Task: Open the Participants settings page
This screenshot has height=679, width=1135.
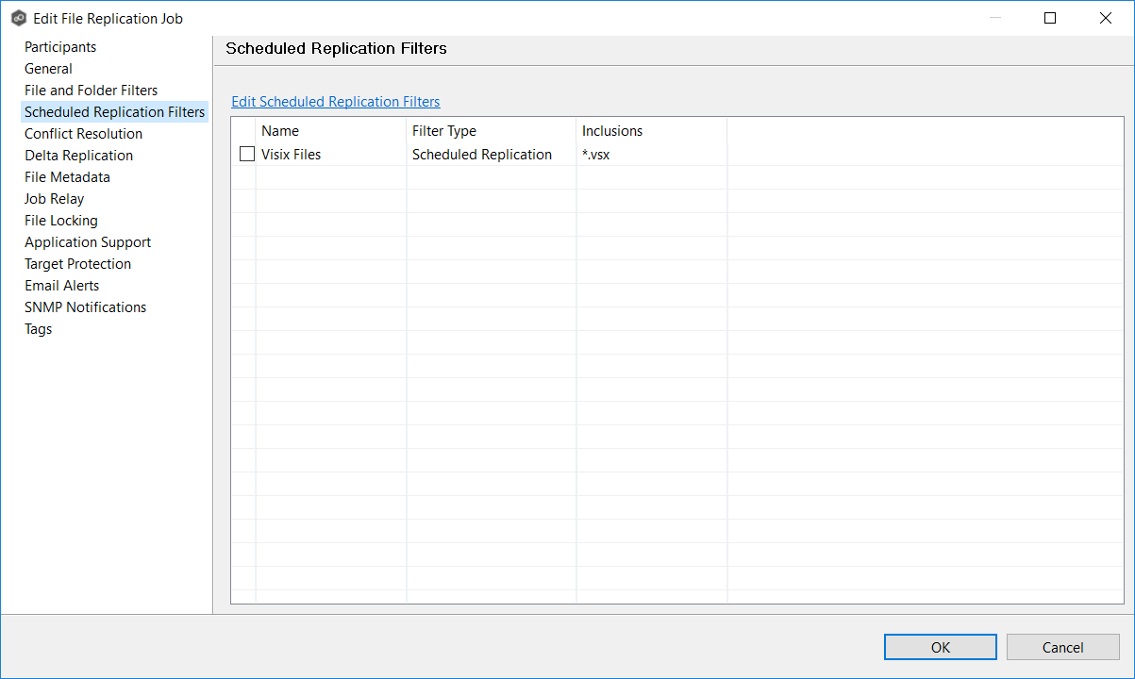Action: pyautogui.click(x=59, y=46)
